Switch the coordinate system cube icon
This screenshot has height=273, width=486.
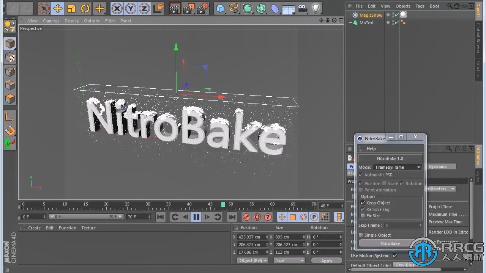(158, 8)
